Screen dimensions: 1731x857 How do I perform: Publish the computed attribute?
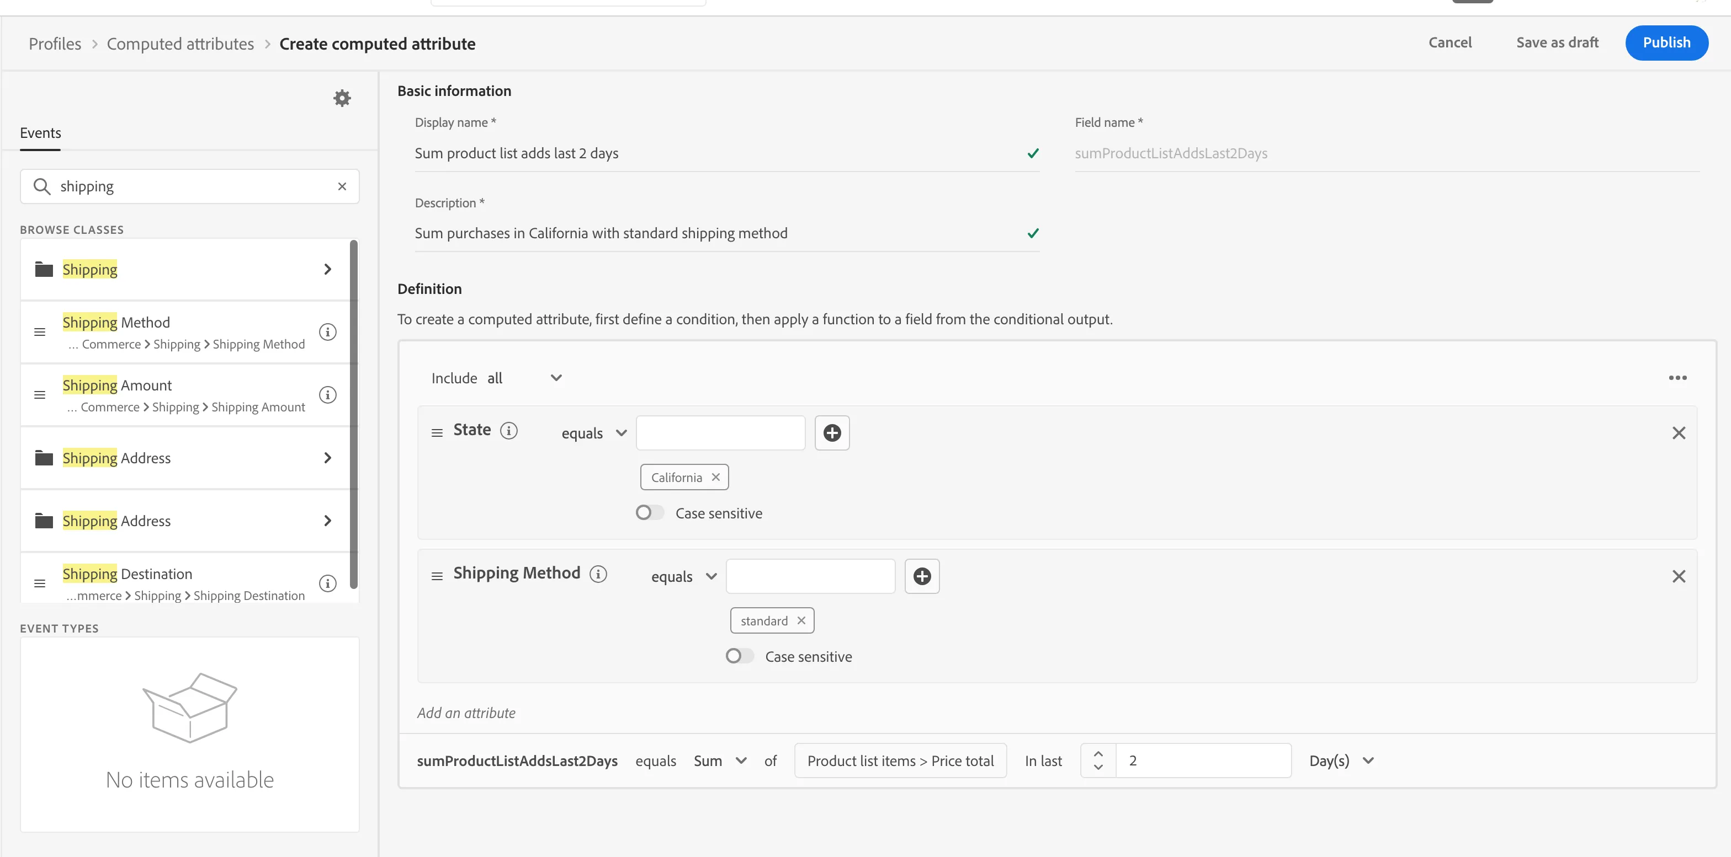tap(1666, 43)
